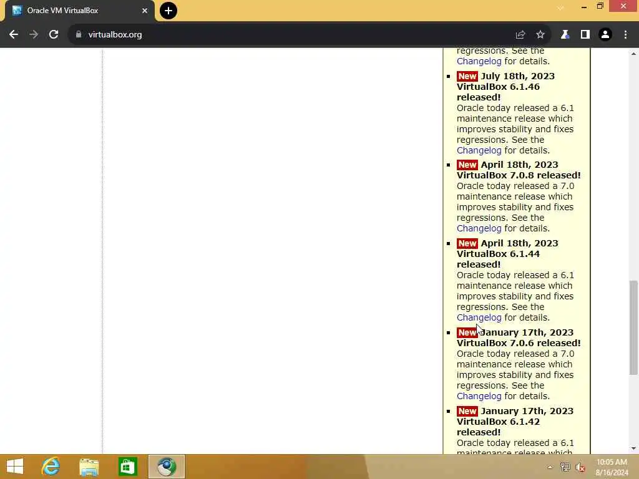Open the Windows Start menu

point(15,467)
